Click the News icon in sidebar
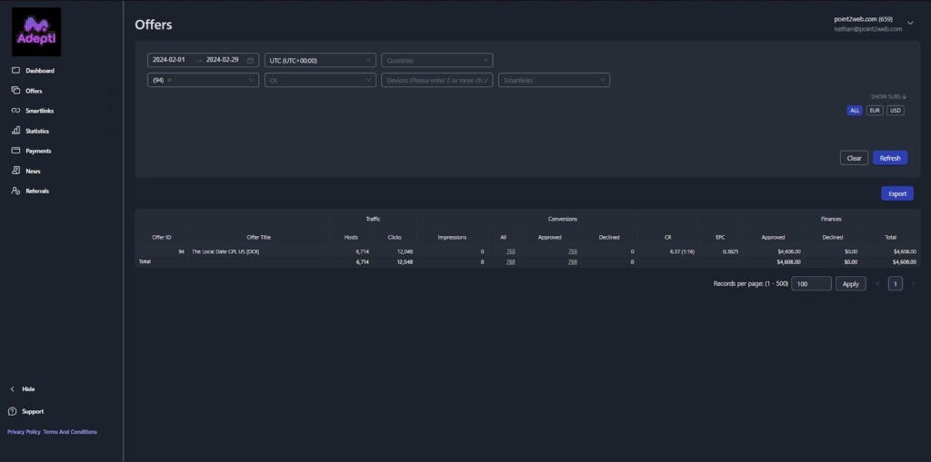931x462 pixels. (x=15, y=171)
